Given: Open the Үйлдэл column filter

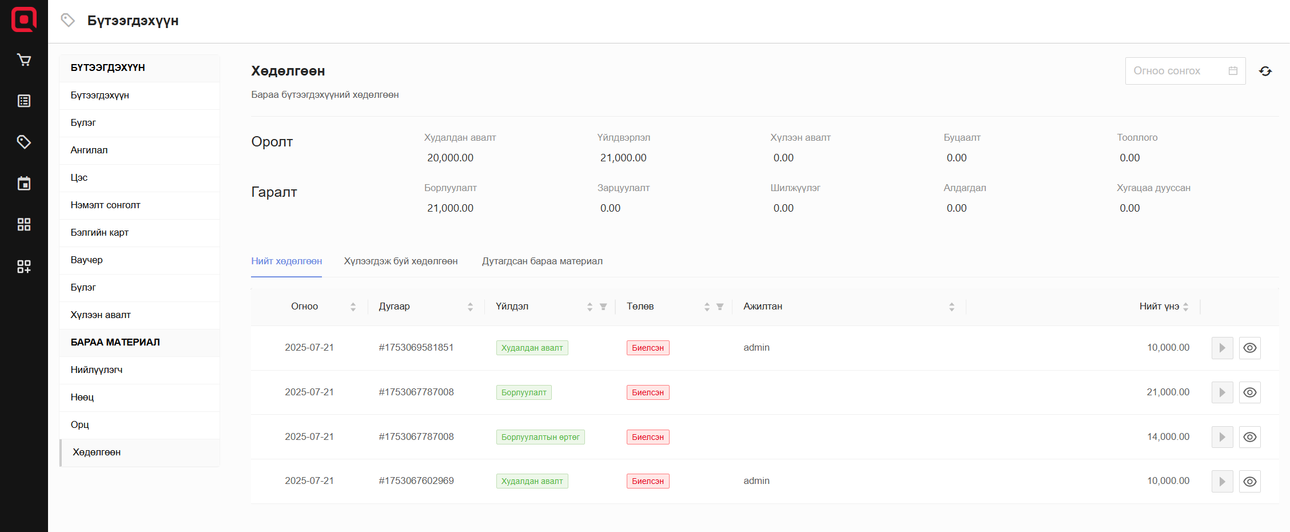Looking at the screenshot, I should pos(603,307).
